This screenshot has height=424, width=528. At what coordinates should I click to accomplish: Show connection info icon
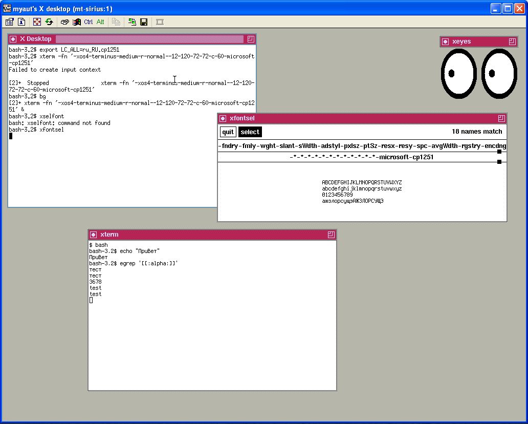(x=21, y=22)
